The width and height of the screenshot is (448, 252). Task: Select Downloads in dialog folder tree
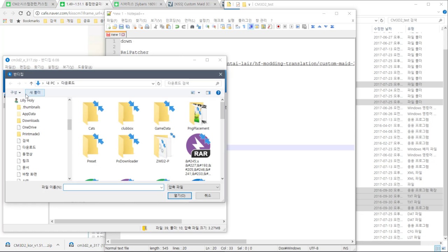pyautogui.click(x=31, y=121)
